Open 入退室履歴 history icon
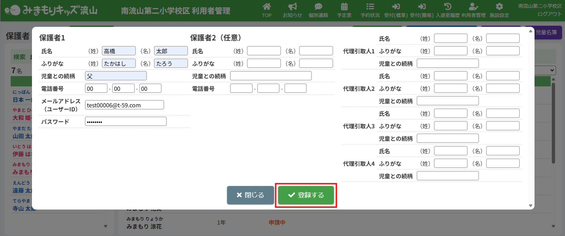The width and height of the screenshot is (565, 236). [x=447, y=7]
